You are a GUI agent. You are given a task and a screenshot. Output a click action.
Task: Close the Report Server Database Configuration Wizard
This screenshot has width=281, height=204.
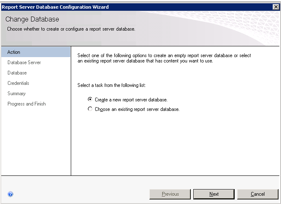click(x=276, y=7)
